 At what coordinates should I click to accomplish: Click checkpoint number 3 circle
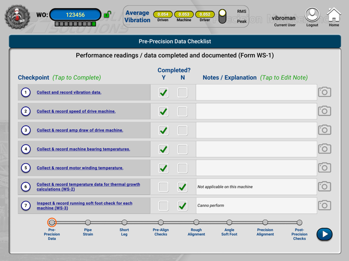pyautogui.click(x=25, y=130)
